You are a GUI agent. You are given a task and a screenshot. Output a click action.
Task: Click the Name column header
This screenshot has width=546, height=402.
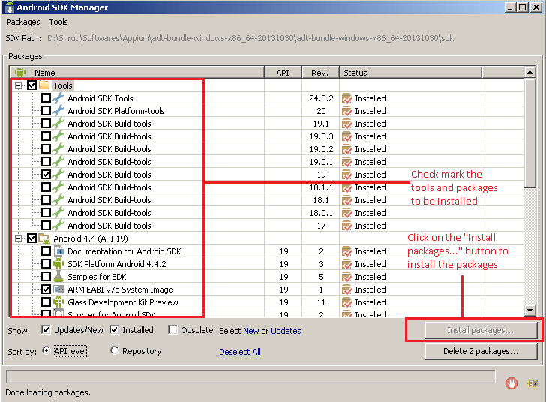[136, 73]
